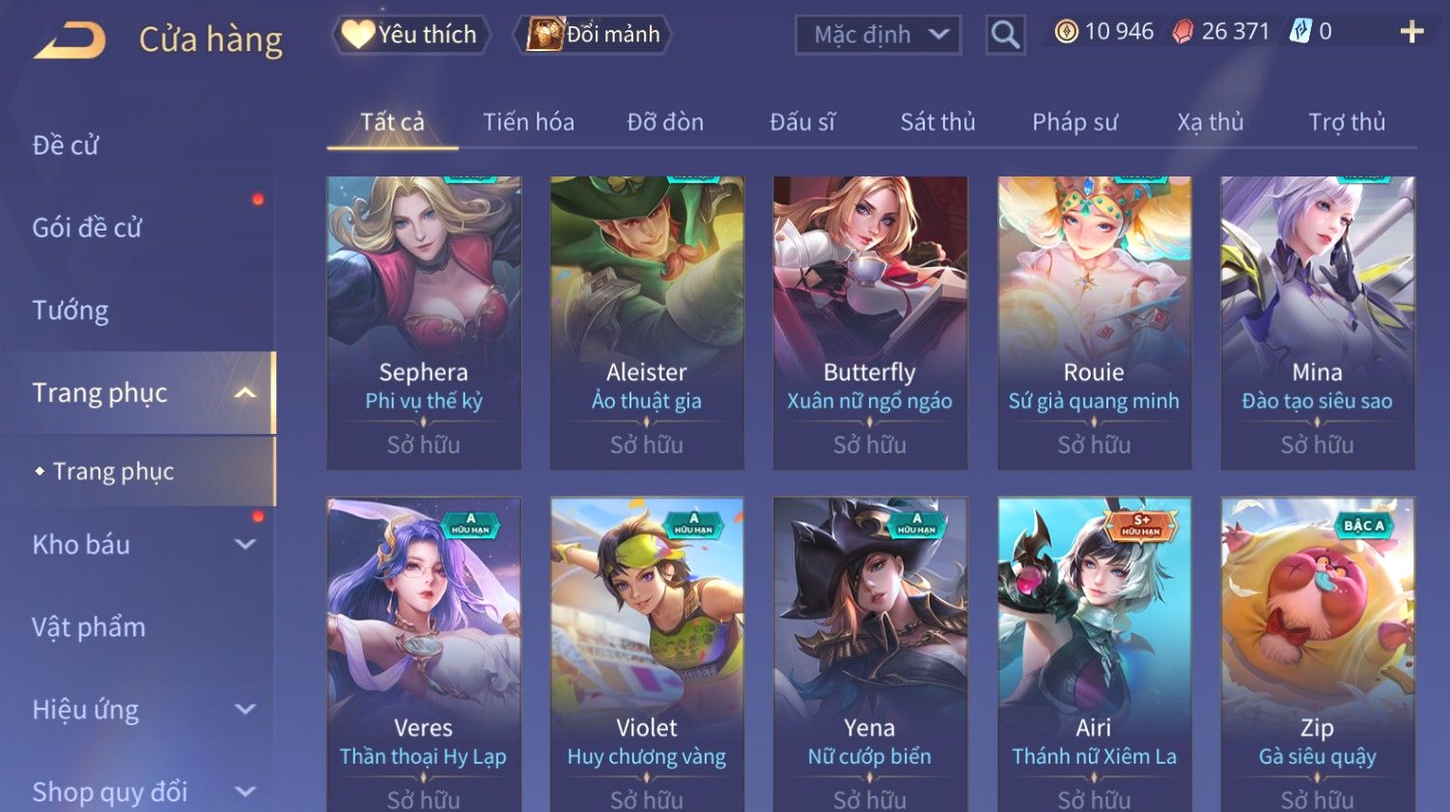Open Đổi mảnh fragment exchange
This screenshot has height=812, width=1450.
(x=593, y=35)
